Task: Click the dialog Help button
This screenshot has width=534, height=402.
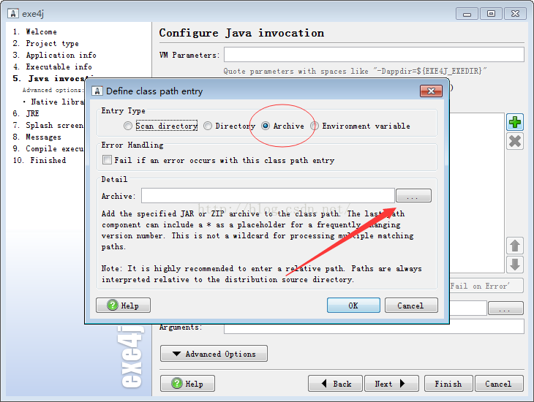Action: tap(123, 306)
